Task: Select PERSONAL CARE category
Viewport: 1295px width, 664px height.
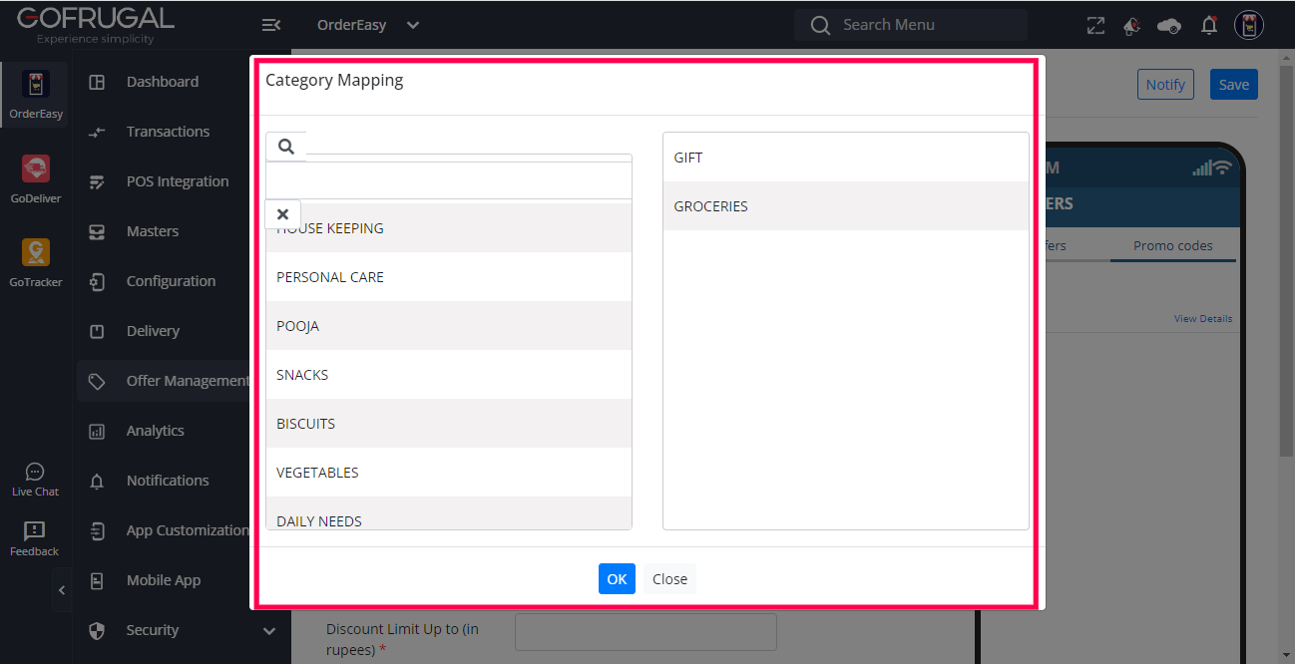Action: [449, 277]
